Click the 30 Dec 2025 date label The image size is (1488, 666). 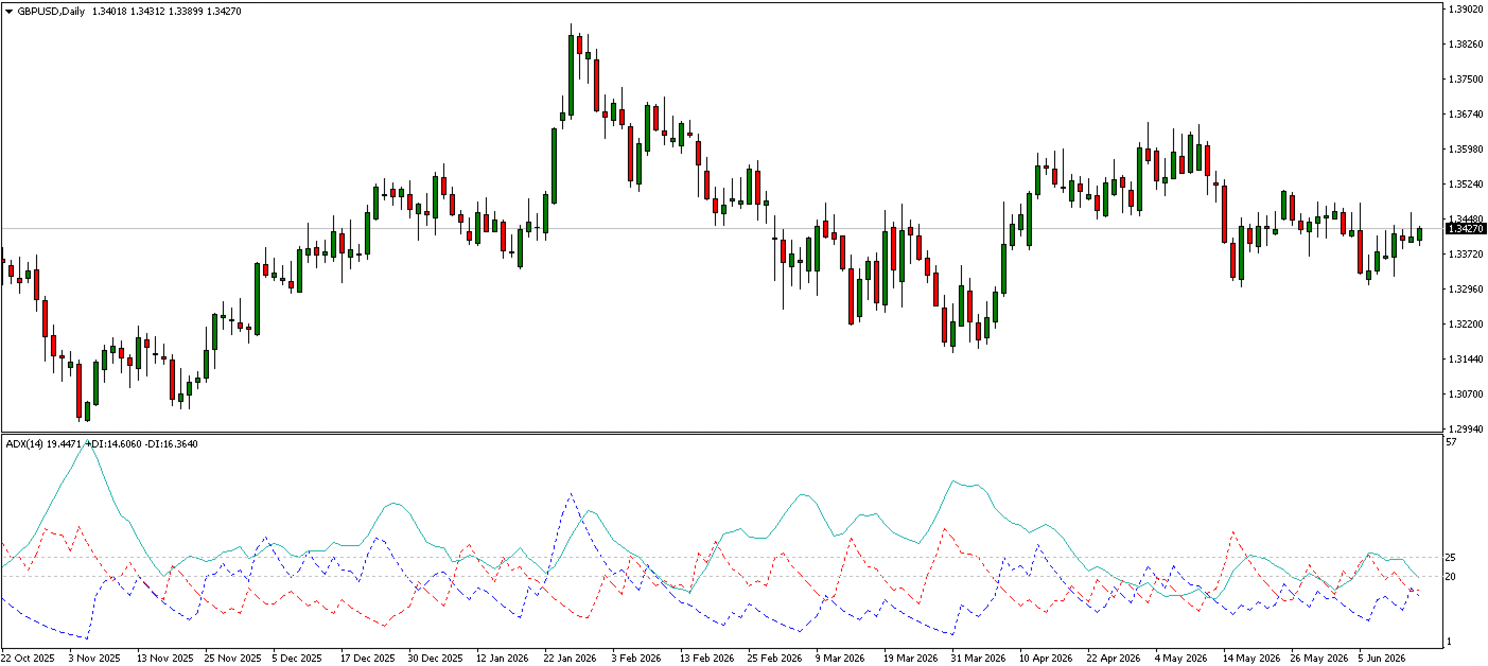[x=435, y=659]
